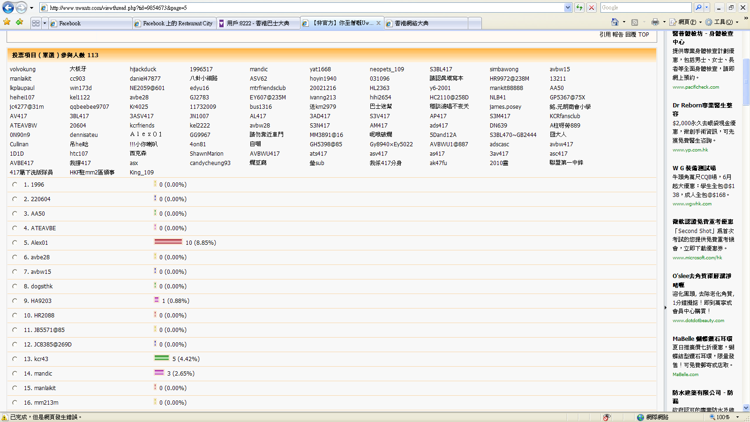The width and height of the screenshot is (750, 422).
Task: Show more toolbar commands chevron
Action: pos(746,18)
